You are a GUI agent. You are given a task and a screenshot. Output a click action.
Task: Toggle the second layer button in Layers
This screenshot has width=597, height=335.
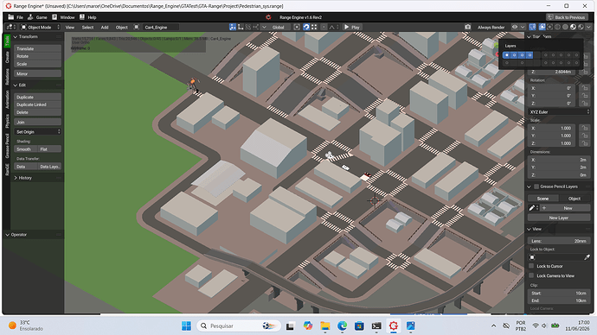(x=514, y=55)
